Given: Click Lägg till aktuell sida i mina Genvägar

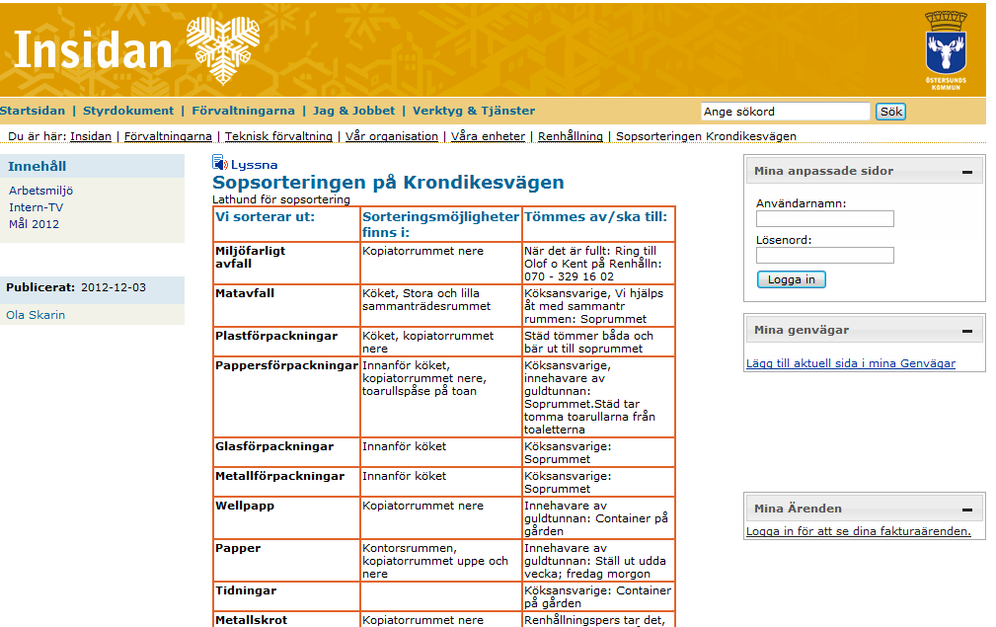Looking at the screenshot, I should point(851,363).
